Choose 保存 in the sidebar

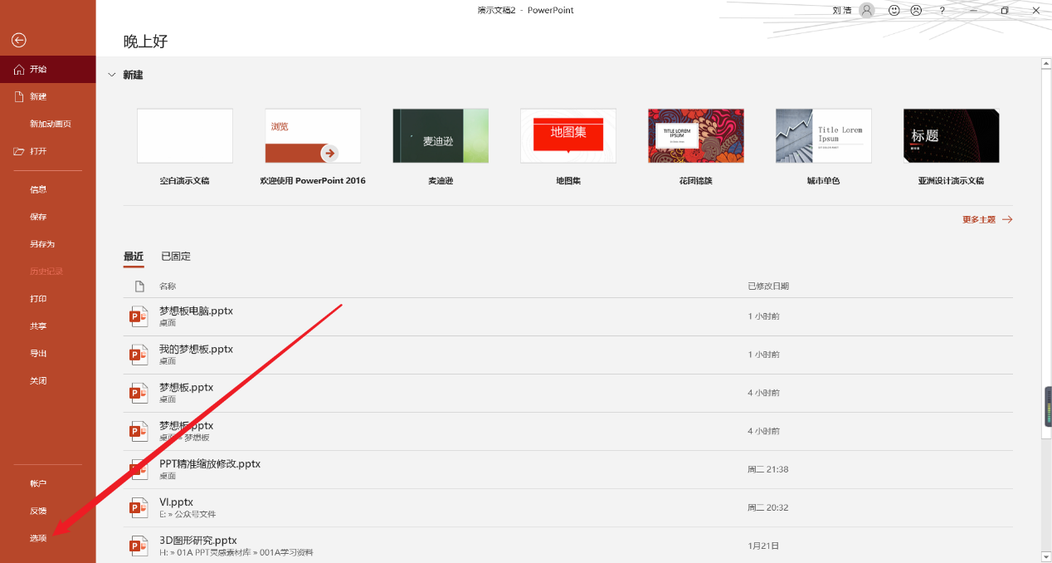click(48, 217)
